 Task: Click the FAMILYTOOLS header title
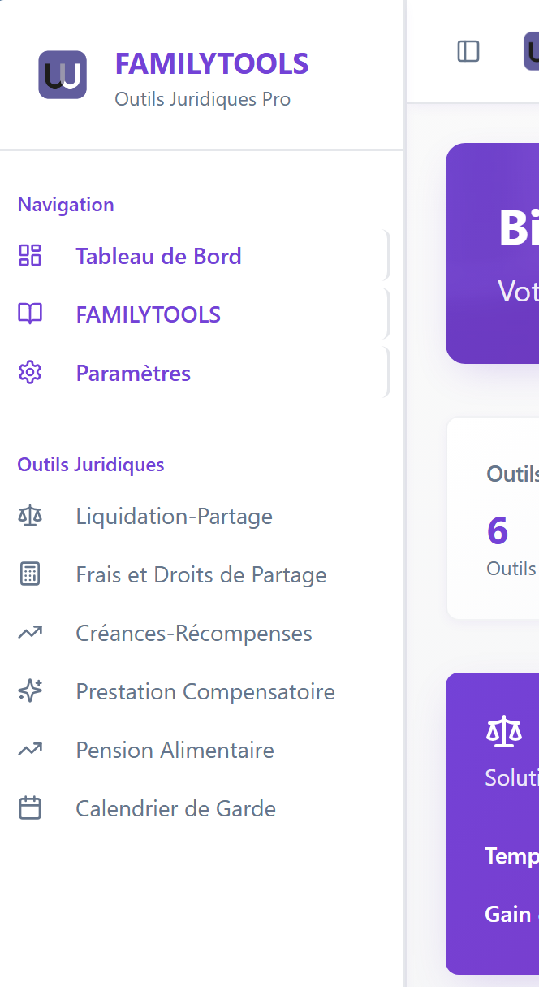coord(211,63)
